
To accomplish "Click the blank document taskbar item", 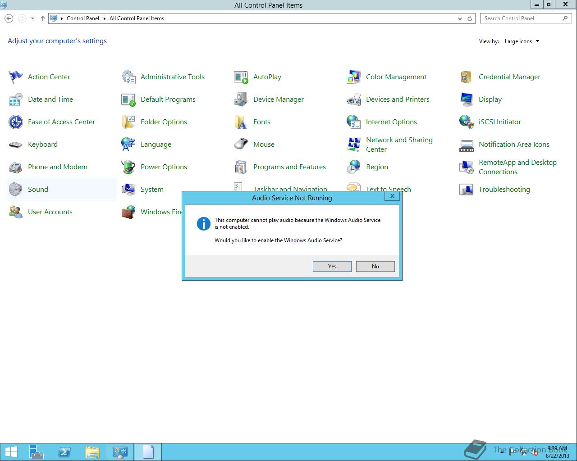I will point(148,452).
